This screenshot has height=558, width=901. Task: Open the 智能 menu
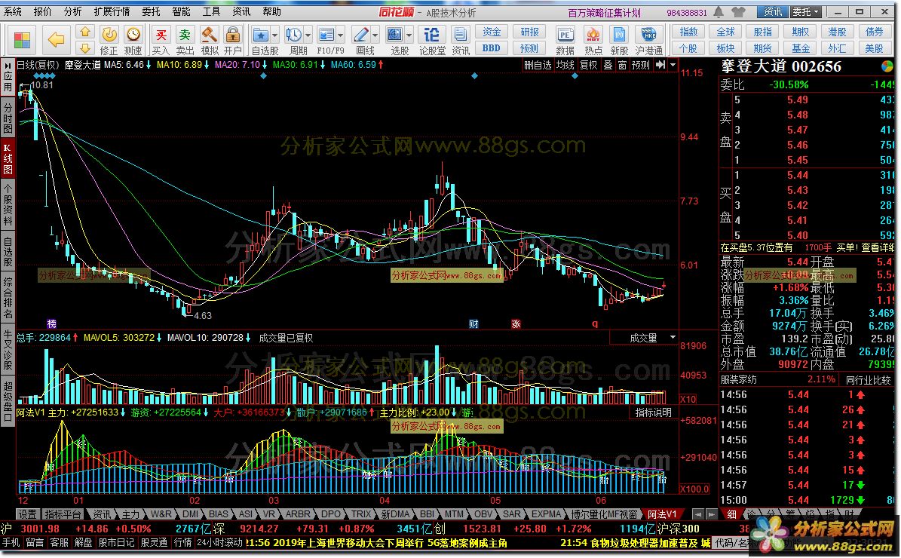pyautogui.click(x=182, y=11)
